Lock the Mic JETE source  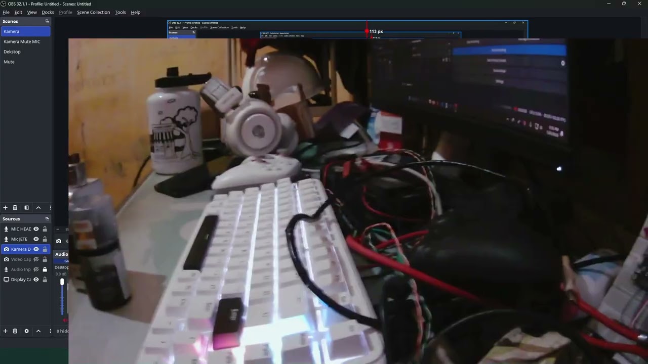click(x=45, y=239)
